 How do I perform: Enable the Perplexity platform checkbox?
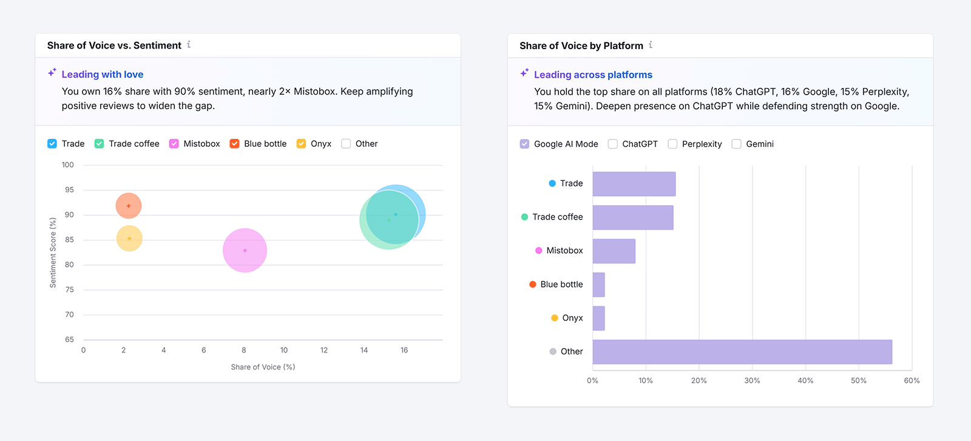coord(672,144)
